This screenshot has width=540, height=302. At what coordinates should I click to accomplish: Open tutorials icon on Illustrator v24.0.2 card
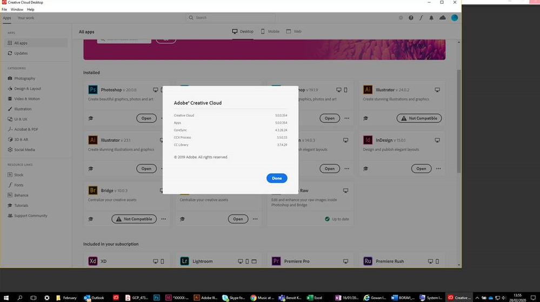pos(365,118)
